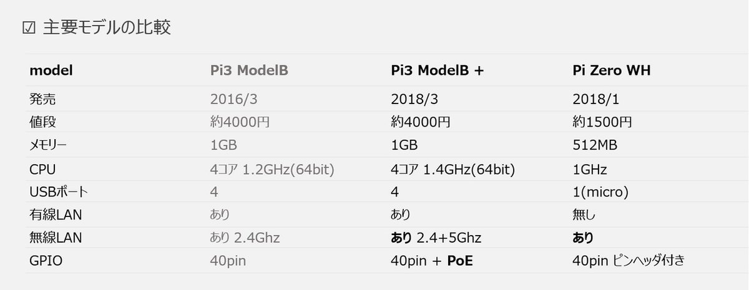
Task: Select the 512MB memory cell
Action: (x=594, y=145)
